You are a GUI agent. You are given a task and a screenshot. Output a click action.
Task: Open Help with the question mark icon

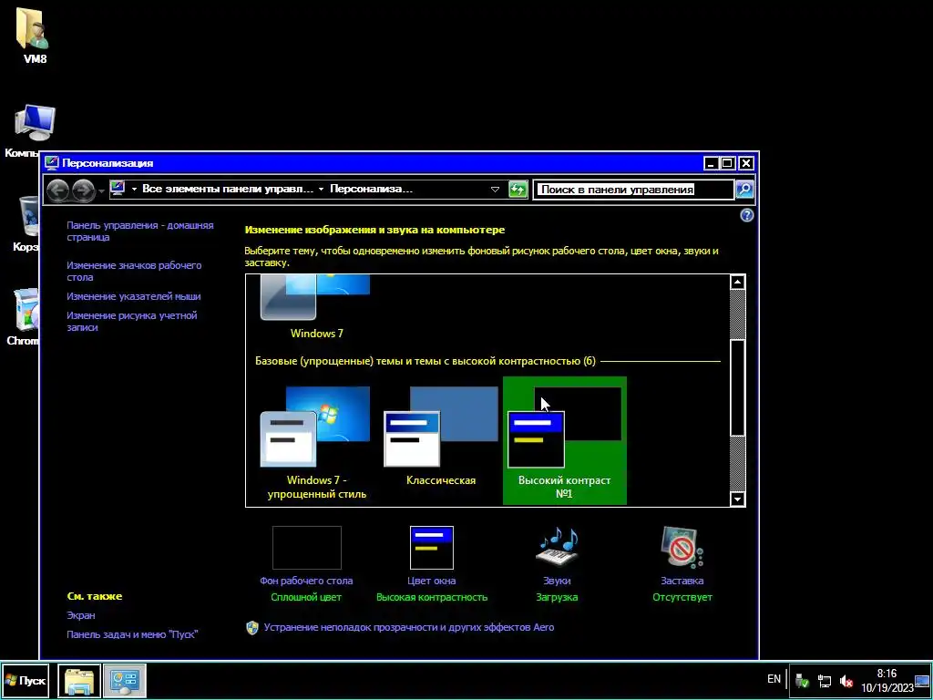pos(747,215)
